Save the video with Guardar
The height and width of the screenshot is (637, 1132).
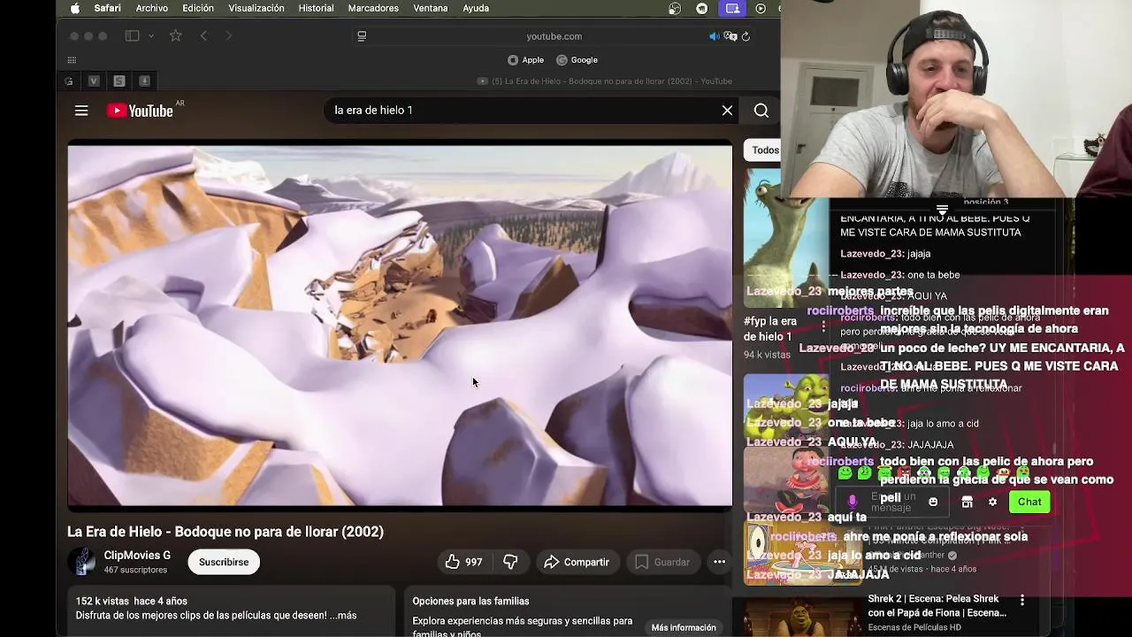pos(662,562)
